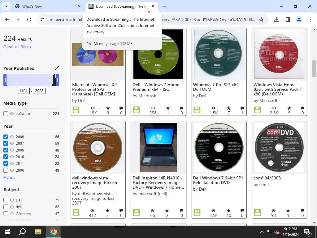Click the page vertical scrollbar thumb
This screenshot has width=317, height=238.
point(314,69)
